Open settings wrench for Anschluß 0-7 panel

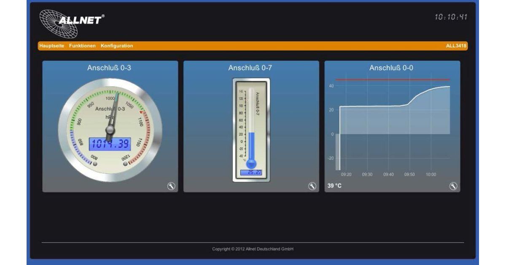[x=312, y=186]
